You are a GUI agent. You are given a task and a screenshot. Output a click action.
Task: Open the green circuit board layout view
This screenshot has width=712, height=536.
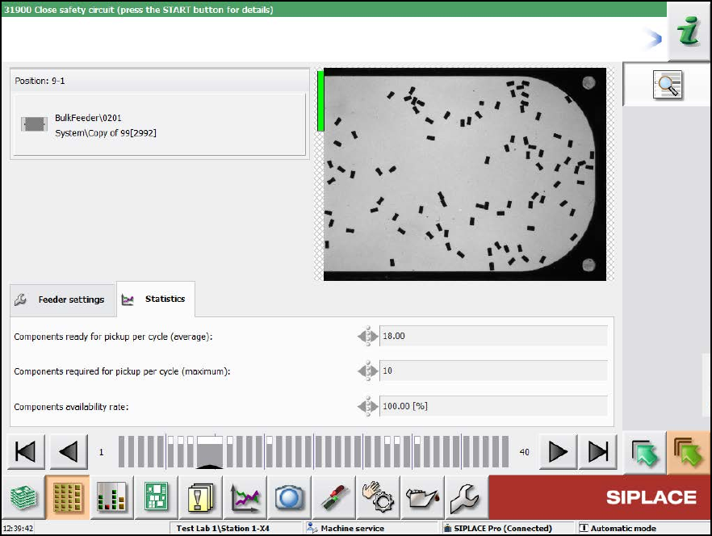[x=157, y=497]
